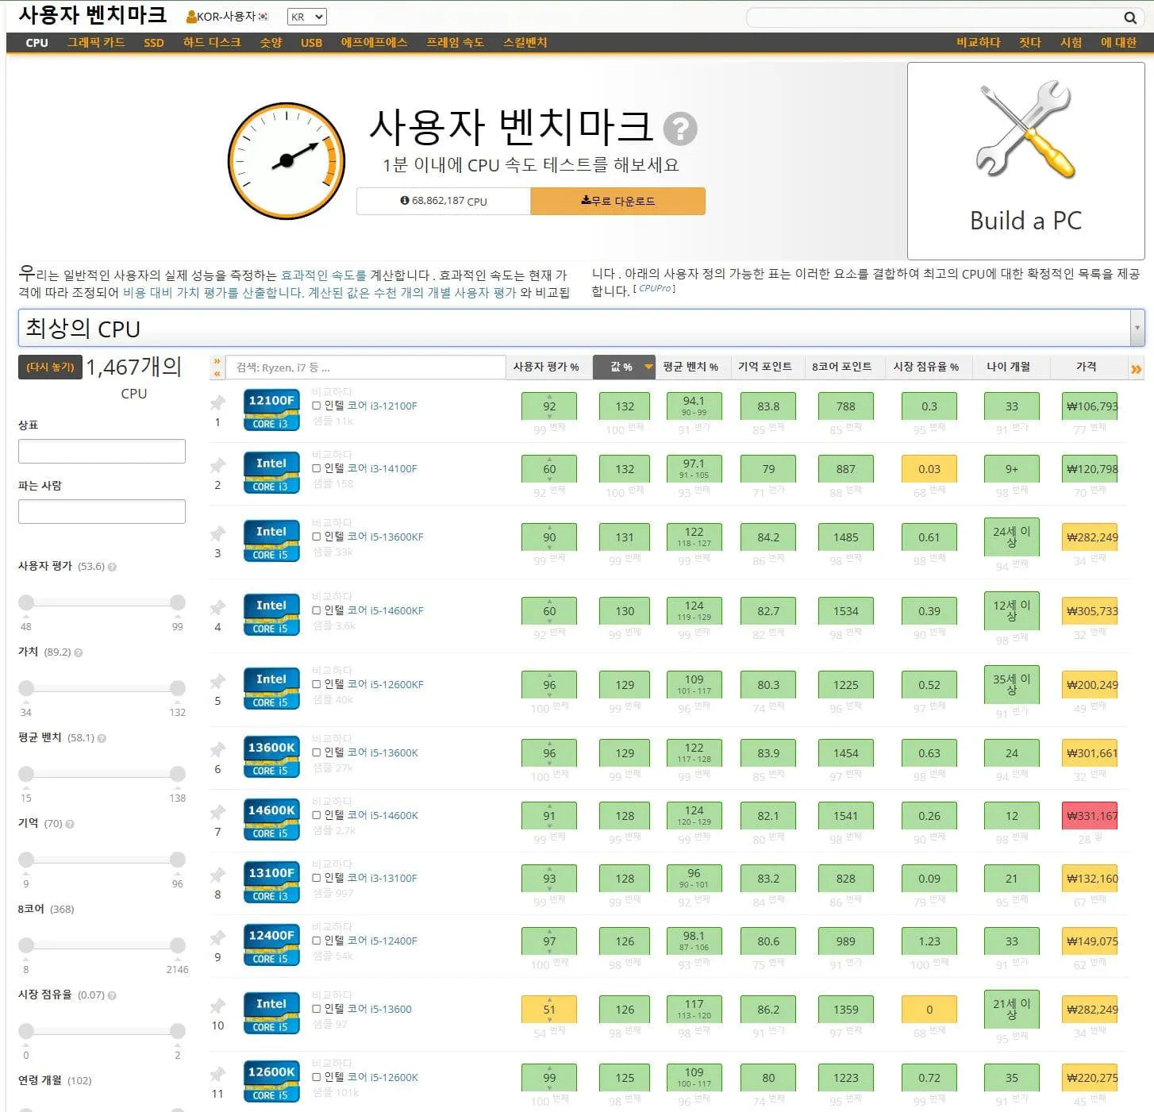Click the 사용자 평가 minimum slider handle
This screenshot has height=1112, width=1154.
click(26, 602)
